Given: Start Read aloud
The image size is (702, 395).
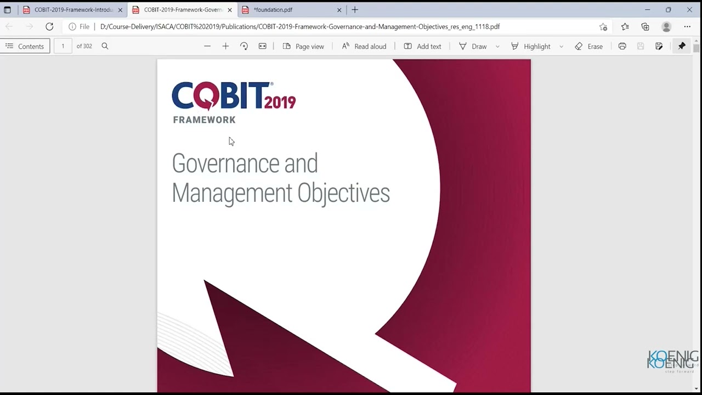Looking at the screenshot, I should [364, 46].
